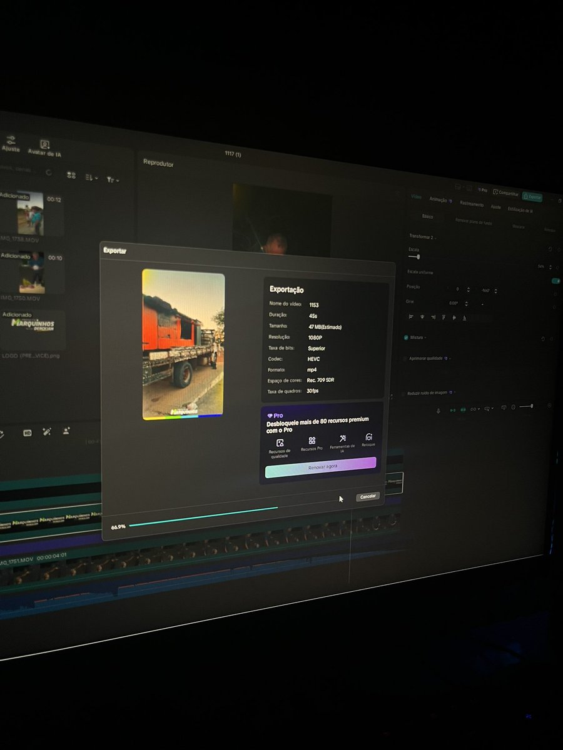Click the HEVC codec value

[314, 359]
